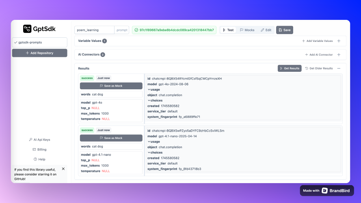
Task: Click the Made with BrandBird badge
Action: click(327, 190)
